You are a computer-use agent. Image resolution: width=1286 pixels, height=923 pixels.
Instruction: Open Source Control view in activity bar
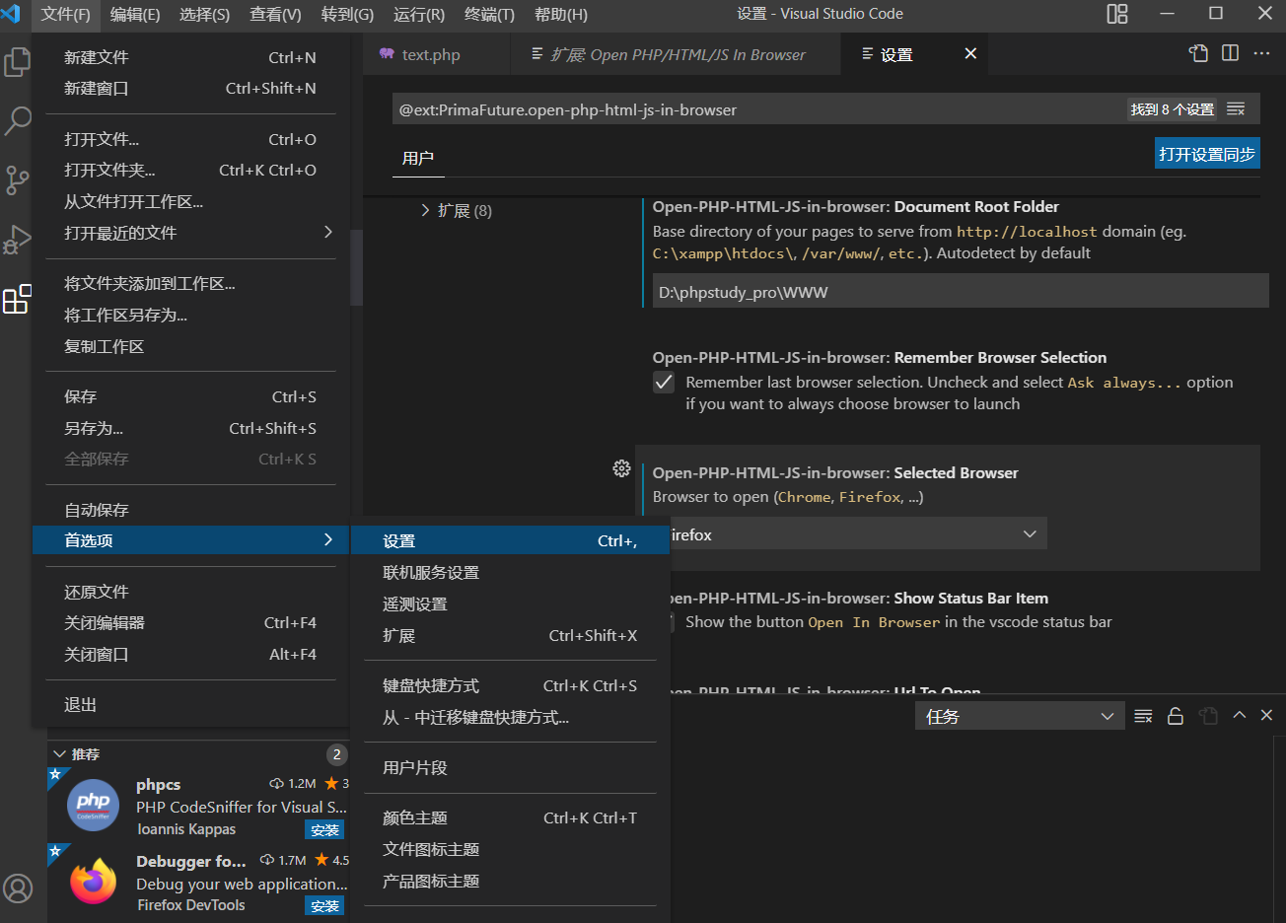pyautogui.click(x=17, y=179)
